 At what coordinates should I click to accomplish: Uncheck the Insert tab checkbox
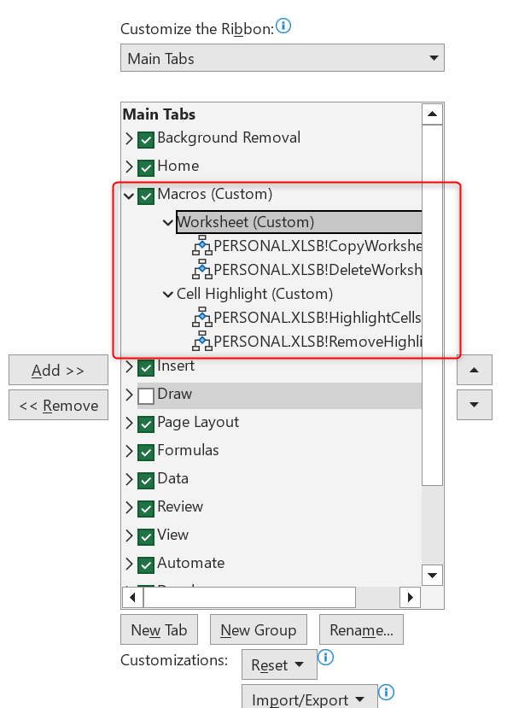(x=146, y=367)
